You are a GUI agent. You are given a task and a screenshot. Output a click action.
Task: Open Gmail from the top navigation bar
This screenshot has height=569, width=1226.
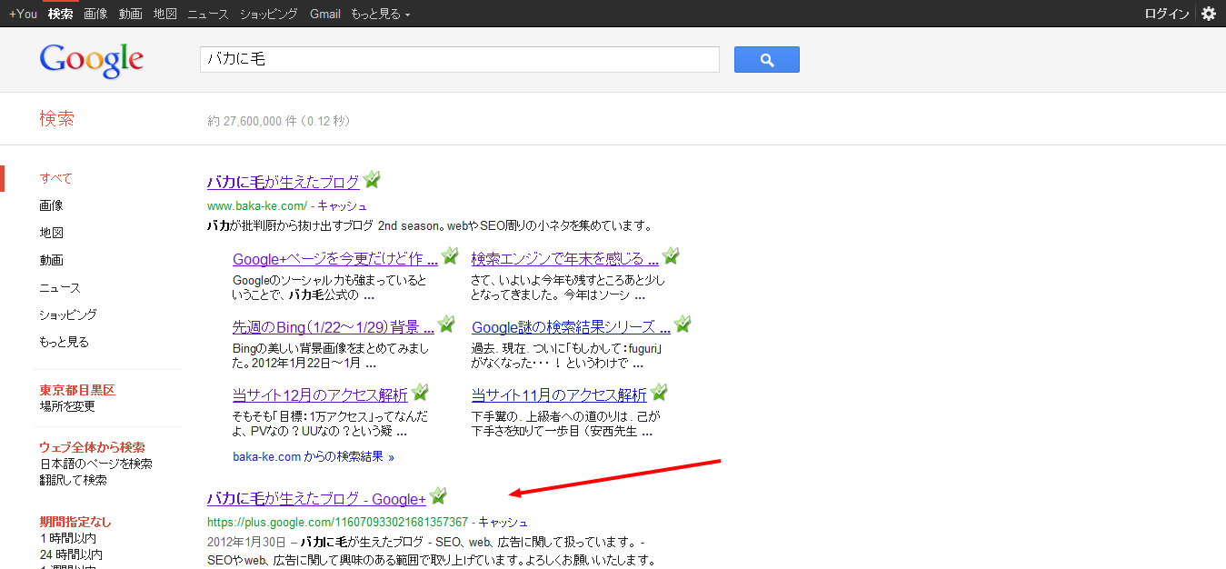(x=324, y=14)
